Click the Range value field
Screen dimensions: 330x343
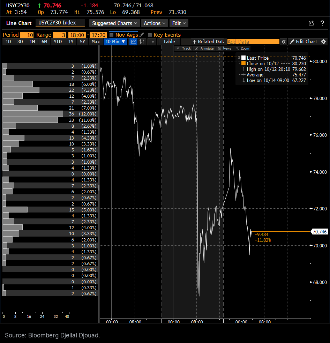pos(59,35)
